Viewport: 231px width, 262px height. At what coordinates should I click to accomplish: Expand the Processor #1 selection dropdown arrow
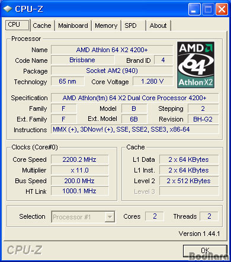110,217
